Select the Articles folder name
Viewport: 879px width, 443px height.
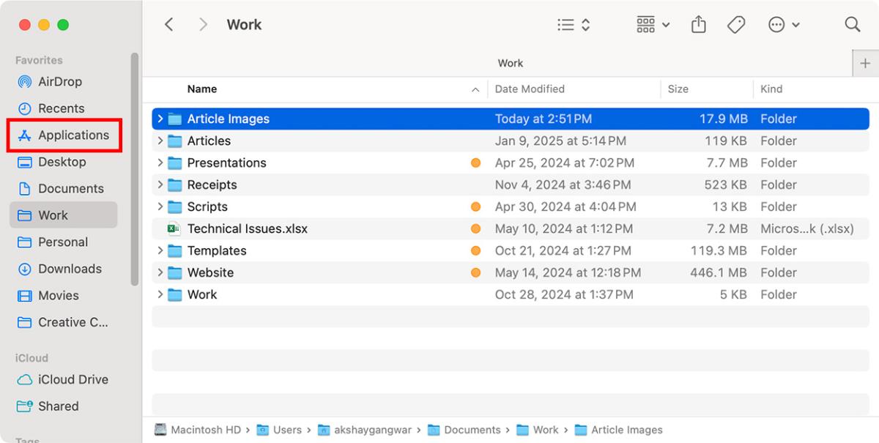click(x=209, y=141)
